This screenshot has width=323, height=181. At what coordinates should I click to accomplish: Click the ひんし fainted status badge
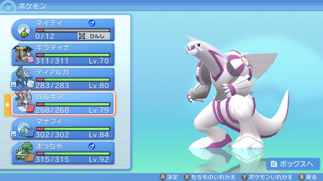coord(94,36)
